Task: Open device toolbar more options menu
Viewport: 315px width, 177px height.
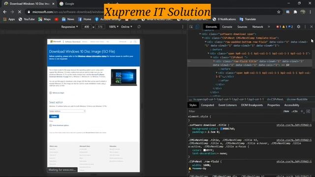Action: tap(183, 27)
